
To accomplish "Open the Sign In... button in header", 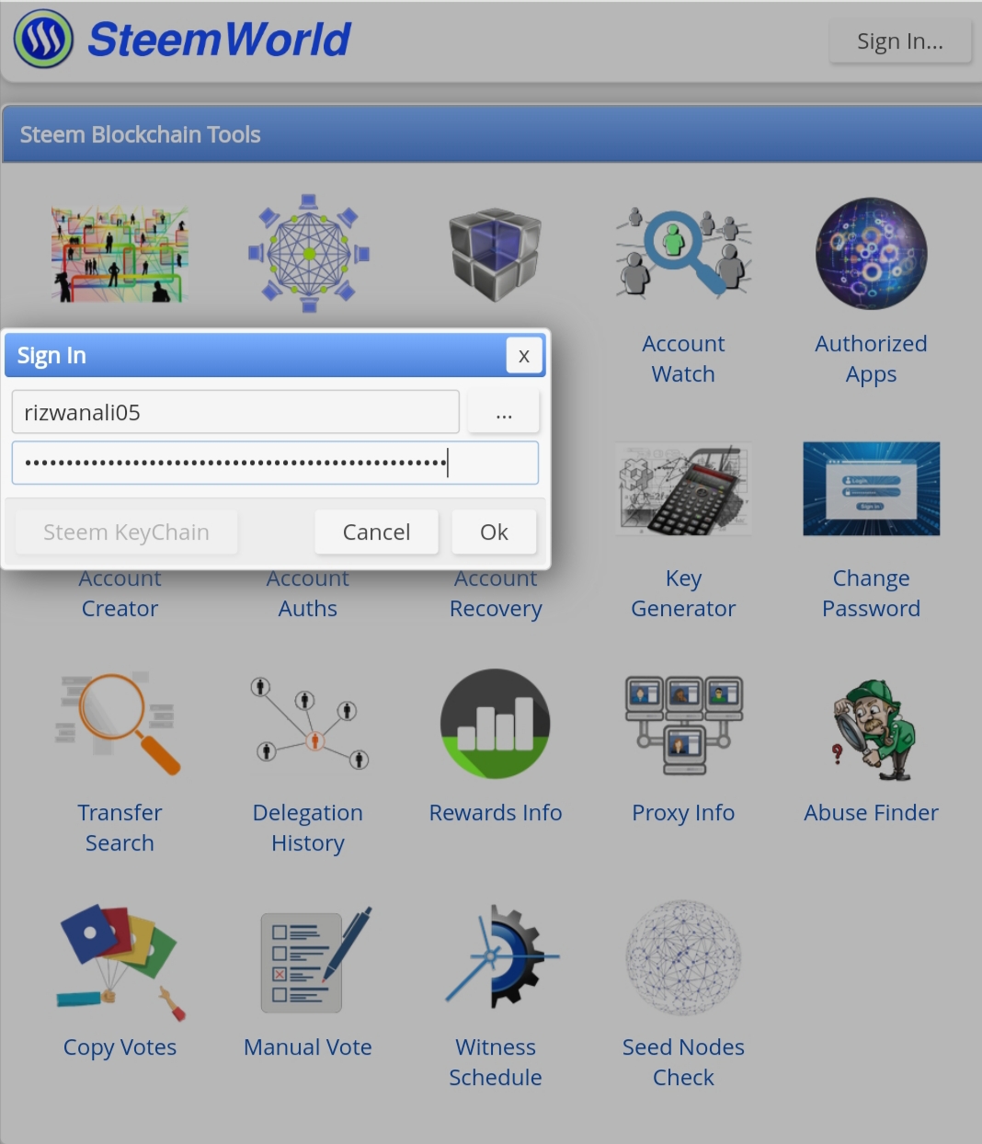I will (900, 41).
